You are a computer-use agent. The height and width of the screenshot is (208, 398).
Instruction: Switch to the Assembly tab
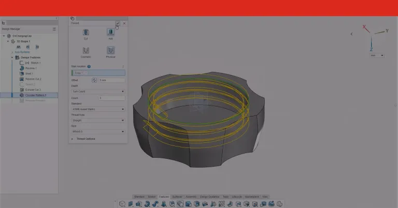click(191, 197)
